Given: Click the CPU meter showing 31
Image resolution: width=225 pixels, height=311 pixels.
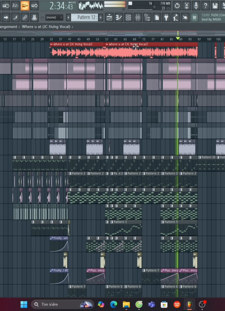Looking at the screenshot, I should [x=163, y=8].
